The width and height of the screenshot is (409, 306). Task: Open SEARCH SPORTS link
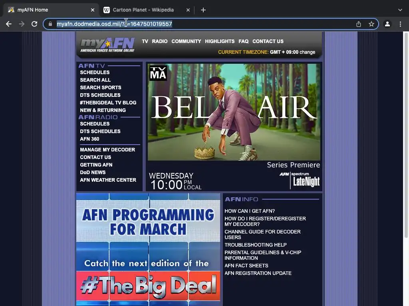[100, 87]
